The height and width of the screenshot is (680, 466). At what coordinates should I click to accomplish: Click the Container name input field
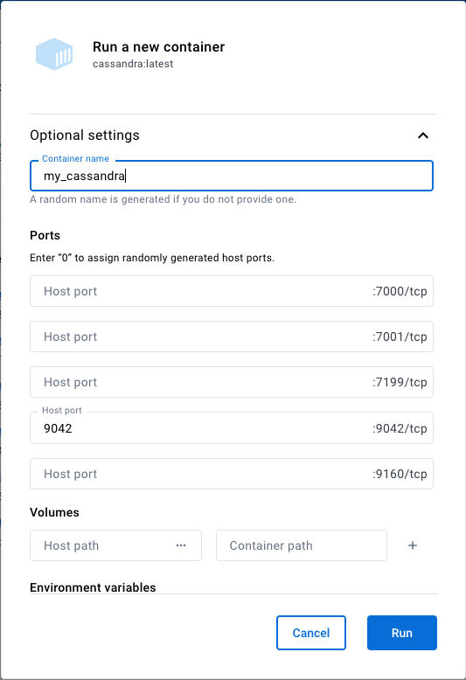tap(232, 176)
